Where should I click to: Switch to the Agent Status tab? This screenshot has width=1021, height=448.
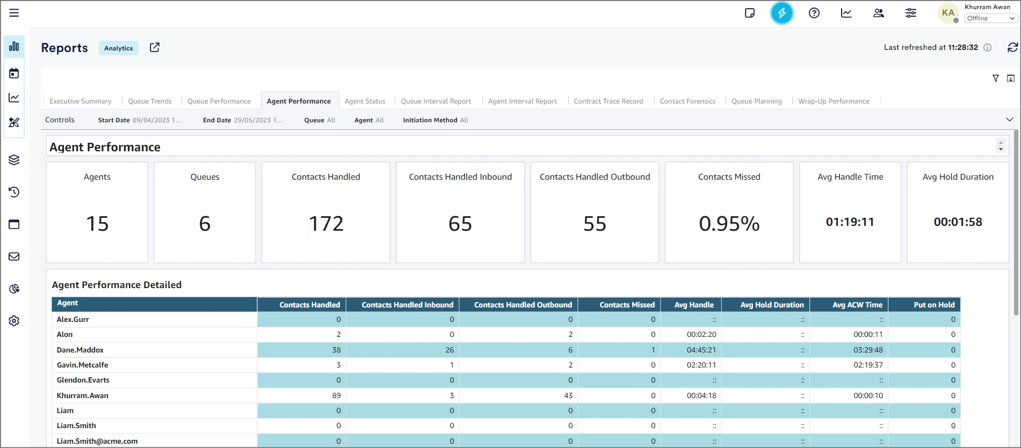365,101
